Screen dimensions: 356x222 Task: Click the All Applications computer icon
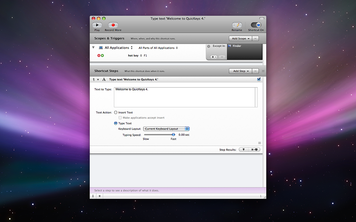point(101,48)
